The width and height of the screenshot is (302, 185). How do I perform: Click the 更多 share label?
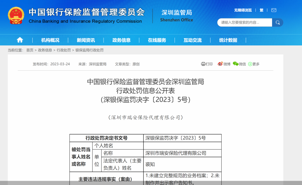point(256,64)
